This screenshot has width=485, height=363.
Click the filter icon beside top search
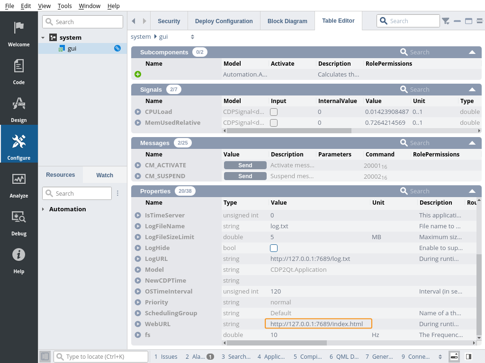[446, 21]
